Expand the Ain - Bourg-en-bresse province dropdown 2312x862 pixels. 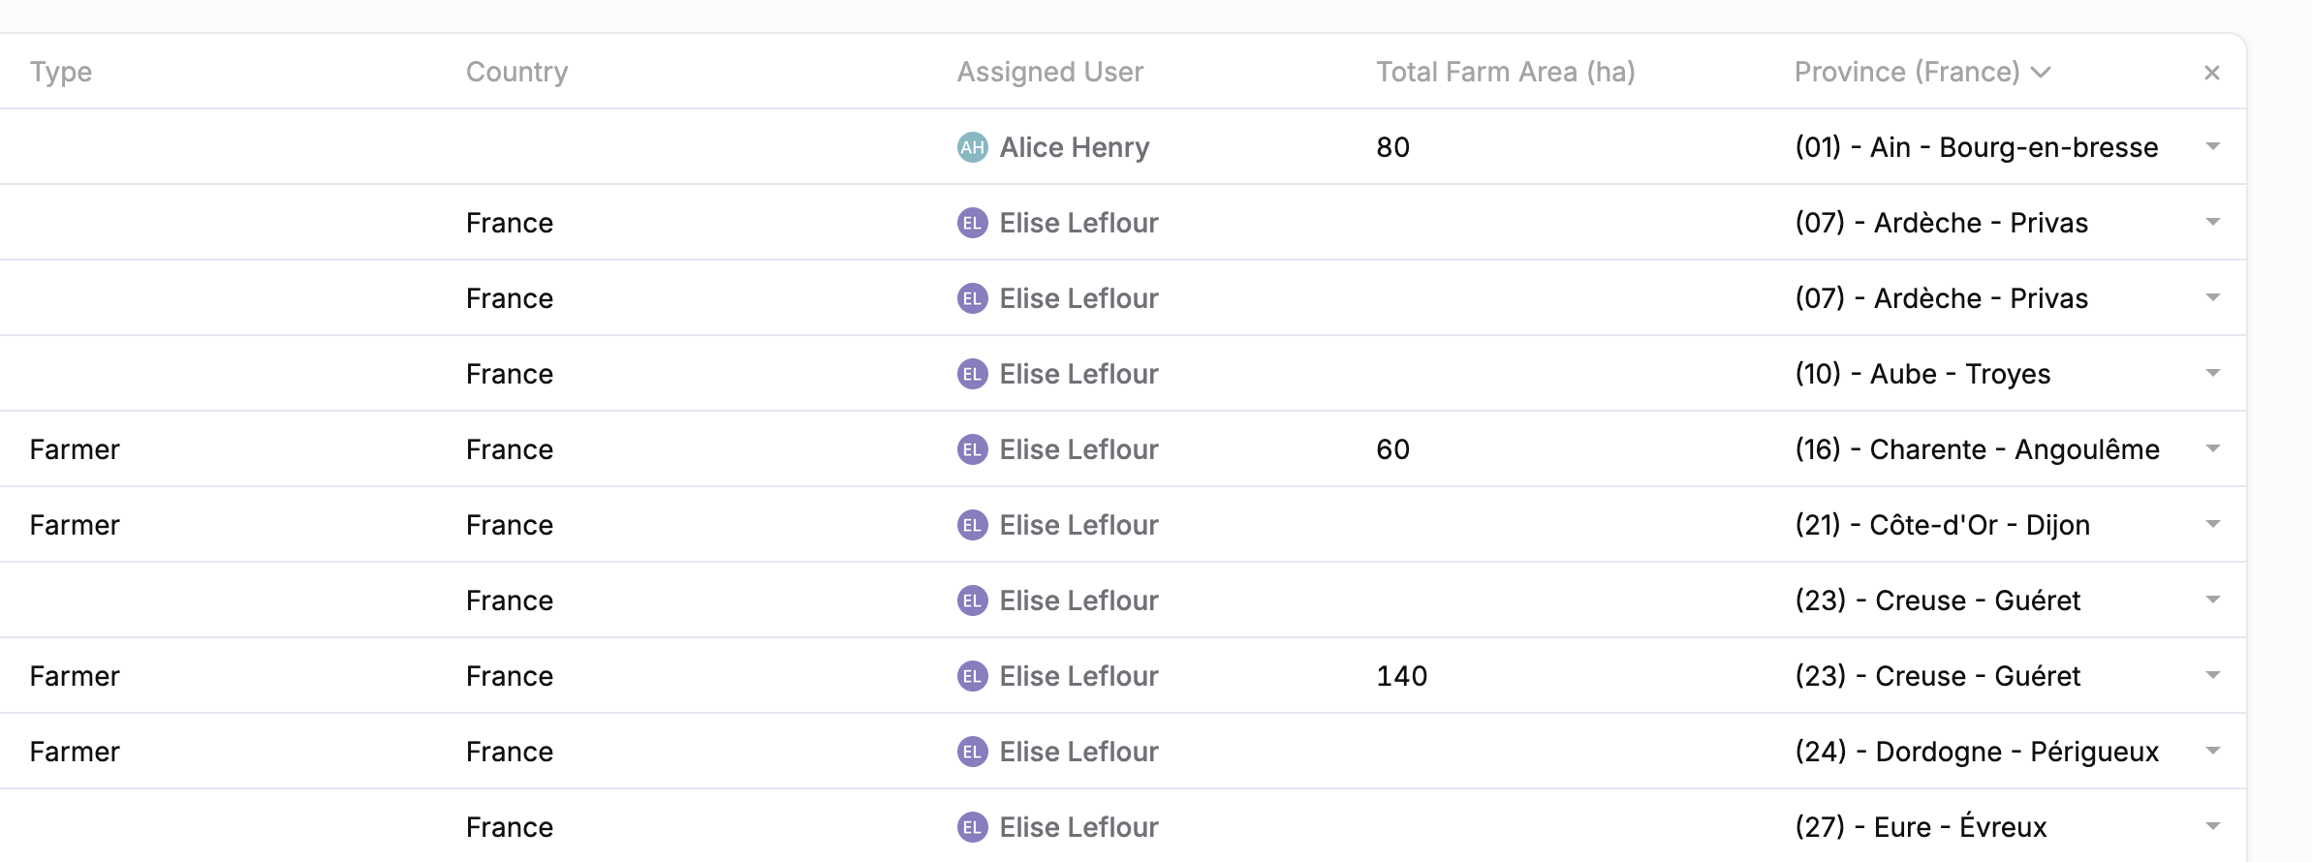tap(2212, 147)
